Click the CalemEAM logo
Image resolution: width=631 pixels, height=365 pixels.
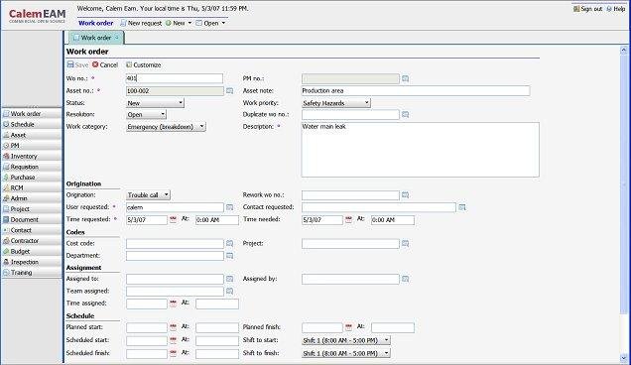[37, 16]
